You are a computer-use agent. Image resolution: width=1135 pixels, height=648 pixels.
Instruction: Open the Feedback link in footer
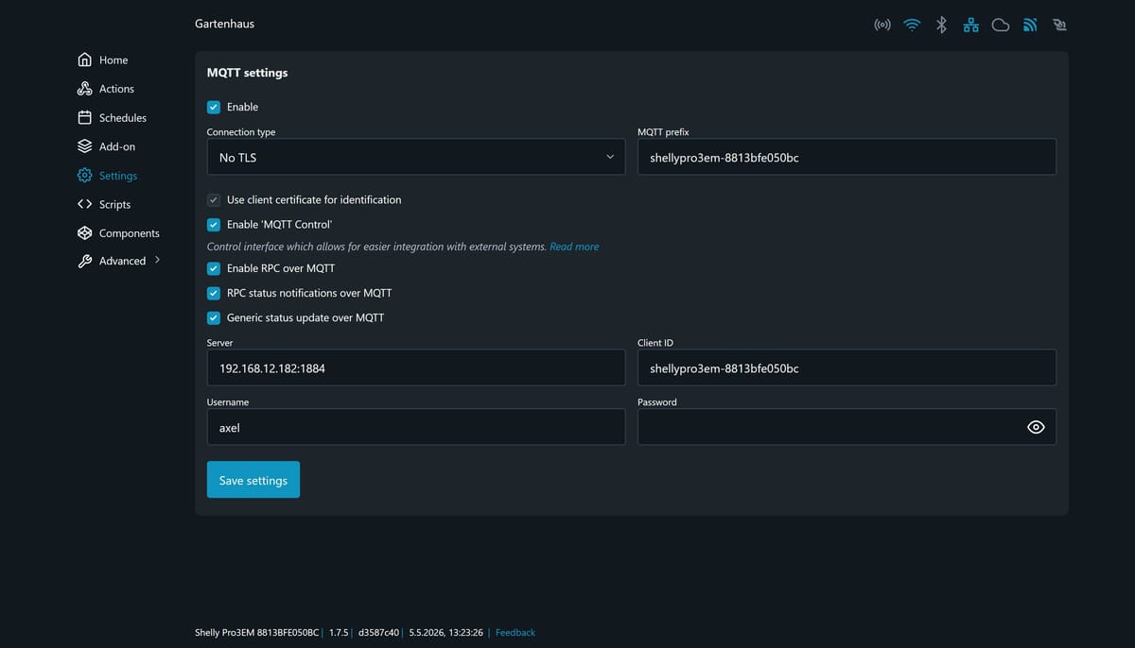515,633
